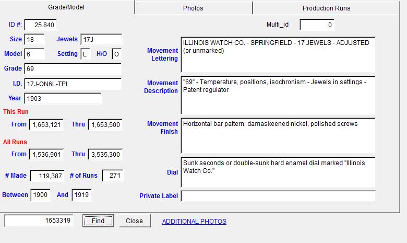Select the Size field
Viewport: 407px width, 243px height.
tap(34, 40)
